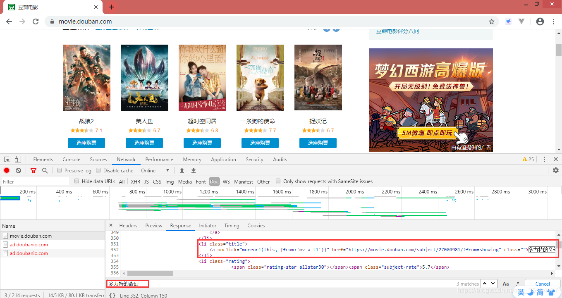Select the All request type filter
Viewport: 562px width, 298px height.
click(122, 181)
